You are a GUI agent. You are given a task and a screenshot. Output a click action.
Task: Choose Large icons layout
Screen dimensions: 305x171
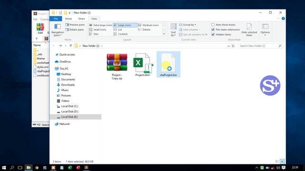pyautogui.click(x=125, y=25)
